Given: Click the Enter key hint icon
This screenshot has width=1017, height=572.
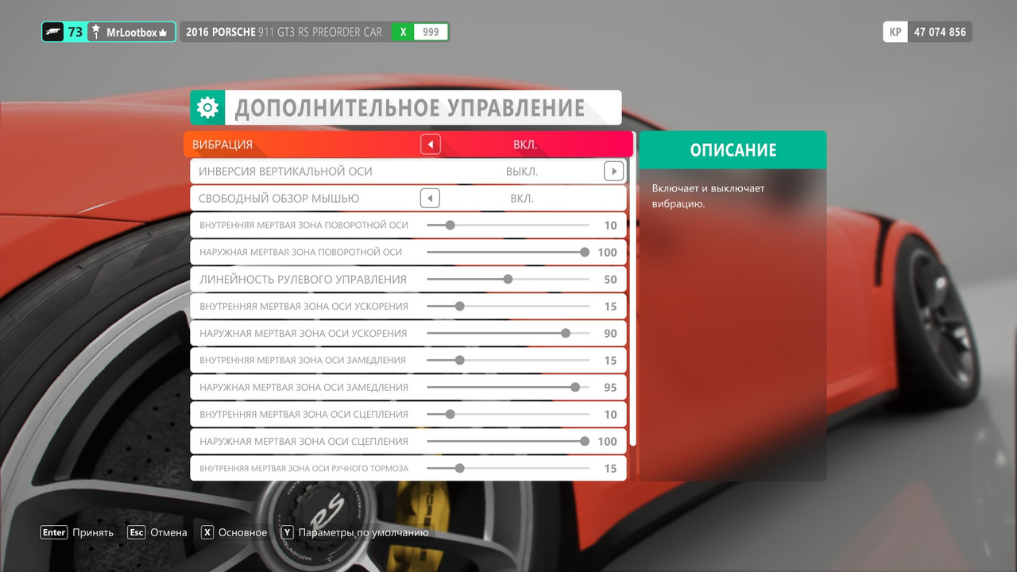Looking at the screenshot, I should point(54,532).
